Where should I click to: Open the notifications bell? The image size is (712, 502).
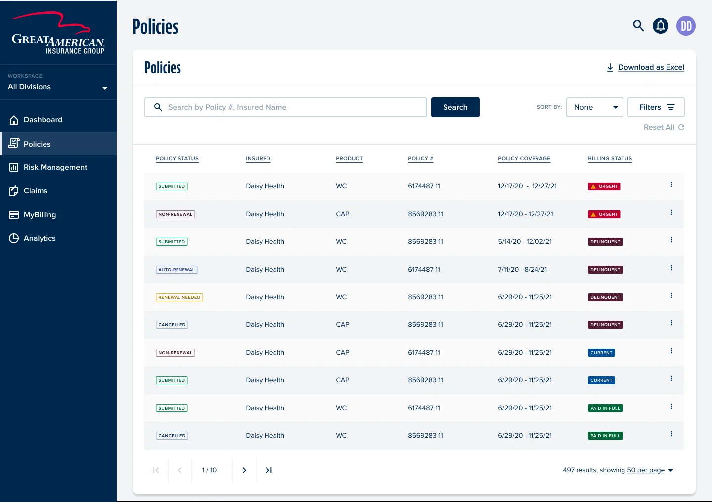[x=661, y=26]
